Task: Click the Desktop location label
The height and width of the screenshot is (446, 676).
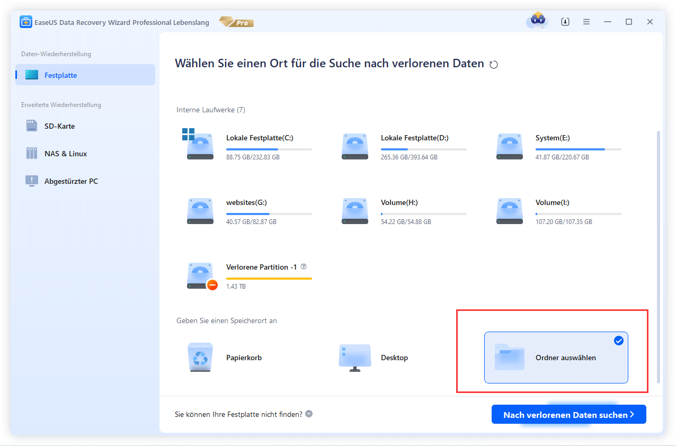Action: click(x=394, y=358)
